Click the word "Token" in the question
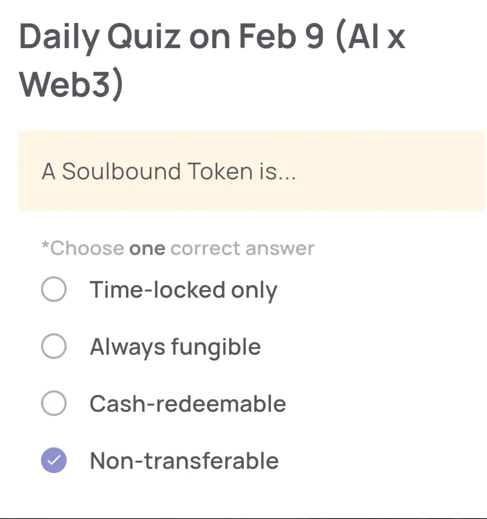The image size is (487, 519). (220, 171)
